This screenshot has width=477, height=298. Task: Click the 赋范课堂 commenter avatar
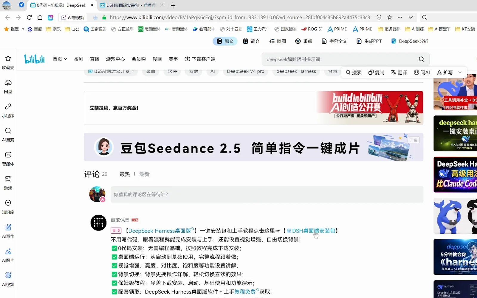pyautogui.click(x=98, y=223)
